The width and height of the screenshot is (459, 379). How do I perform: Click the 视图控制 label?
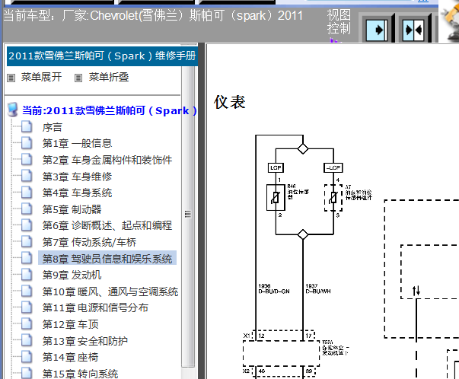click(x=339, y=22)
